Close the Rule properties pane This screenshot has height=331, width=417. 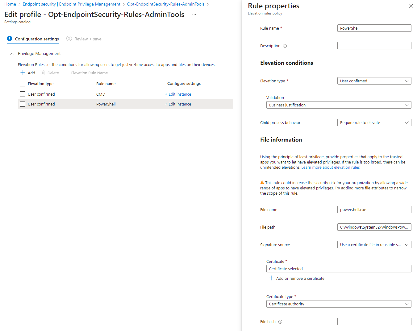[x=411, y=6]
